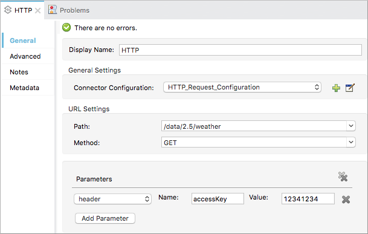Click the 'General Settings' heading
Screen dimensions: 368x234
(95, 70)
